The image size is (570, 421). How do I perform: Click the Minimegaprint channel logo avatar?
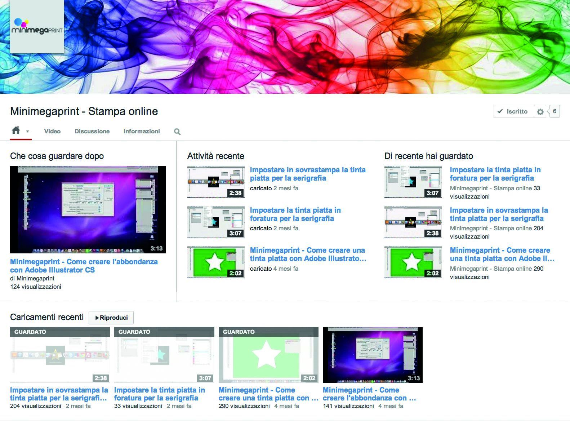37,27
